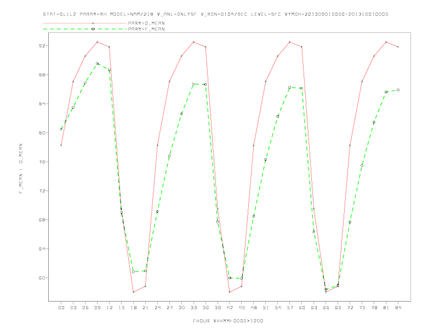Click x-axis tick label 15
Screen dimensions: 434x335
[x=121, y=308]
